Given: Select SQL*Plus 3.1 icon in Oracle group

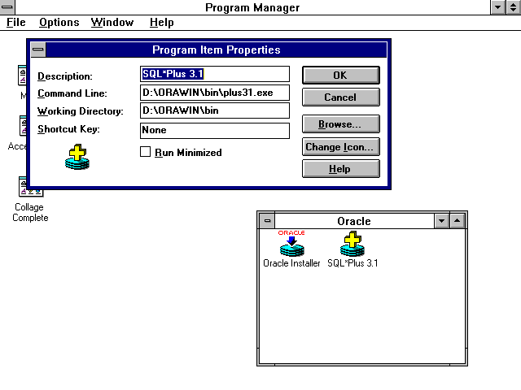Looking at the screenshot, I should point(352,245).
